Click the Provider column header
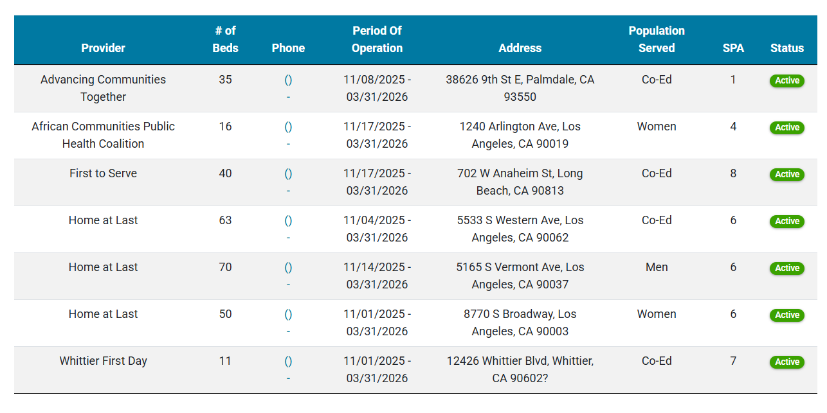Viewport: 827px width, 413px height. [x=103, y=48]
